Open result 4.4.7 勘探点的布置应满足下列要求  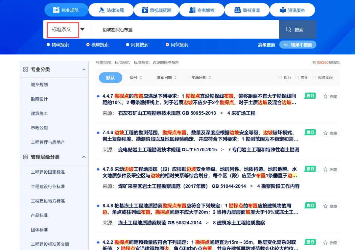point(199,99)
